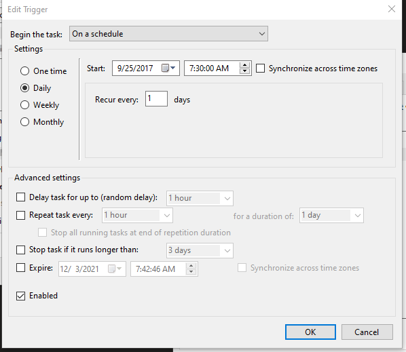The width and height of the screenshot is (406, 352).
Task: Uncheck the Enabled checkbox
Action: pos(21,296)
